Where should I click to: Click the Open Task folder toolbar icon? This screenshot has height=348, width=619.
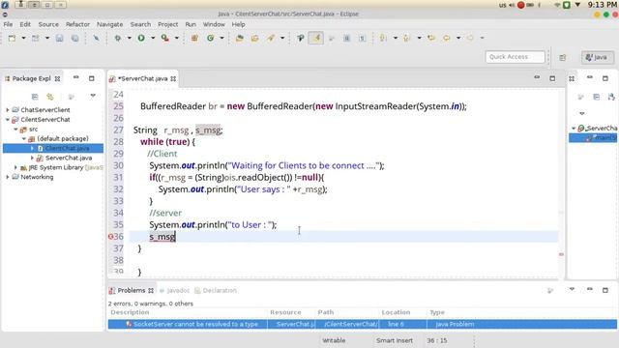(x=254, y=39)
